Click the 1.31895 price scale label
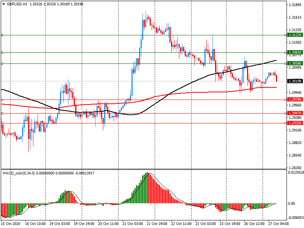 295,5
